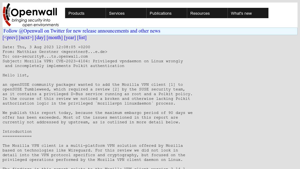The height and width of the screenshot is (169, 300).
Task: Click reference [2] after 'required a review'
Action: point(116,89)
